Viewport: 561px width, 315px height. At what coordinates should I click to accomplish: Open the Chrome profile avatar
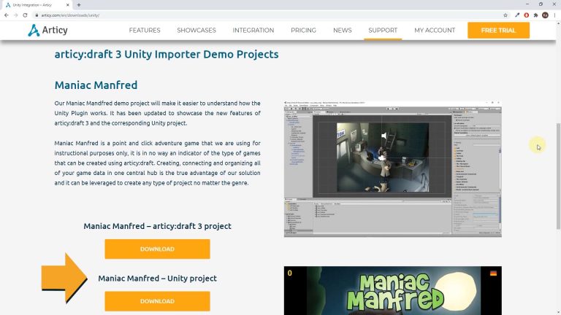pyautogui.click(x=545, y=15)
